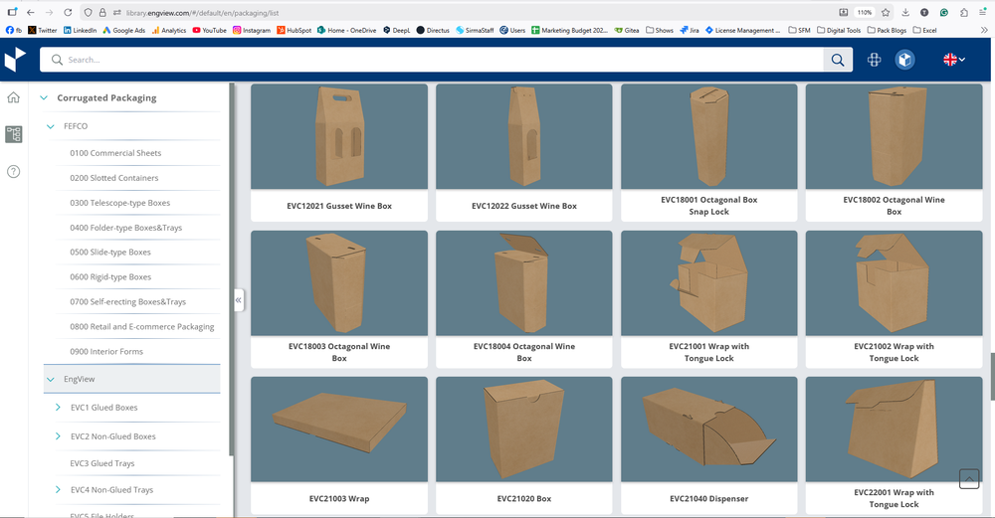Select 0900 Interior Forms
This screenshot has height=518, width=995.
coord(106,351)
